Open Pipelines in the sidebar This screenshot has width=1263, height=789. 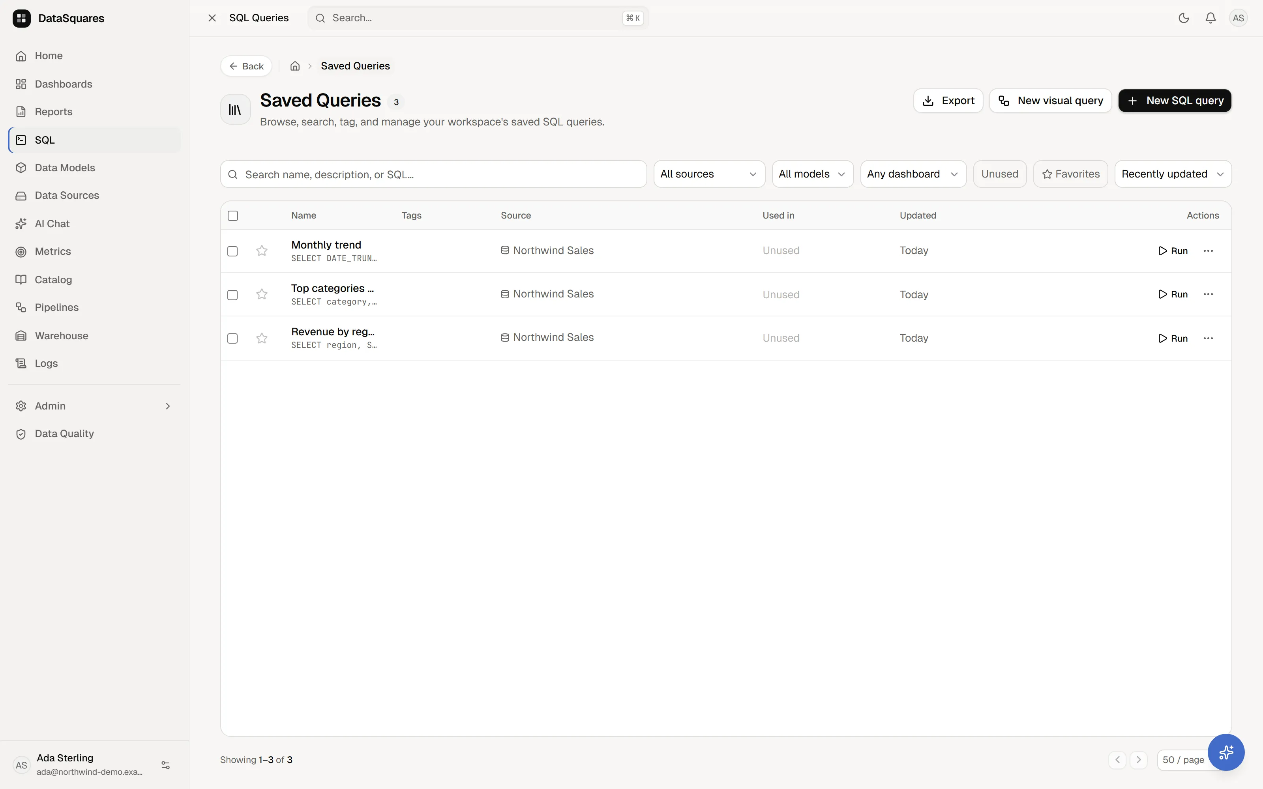point(94,307)
